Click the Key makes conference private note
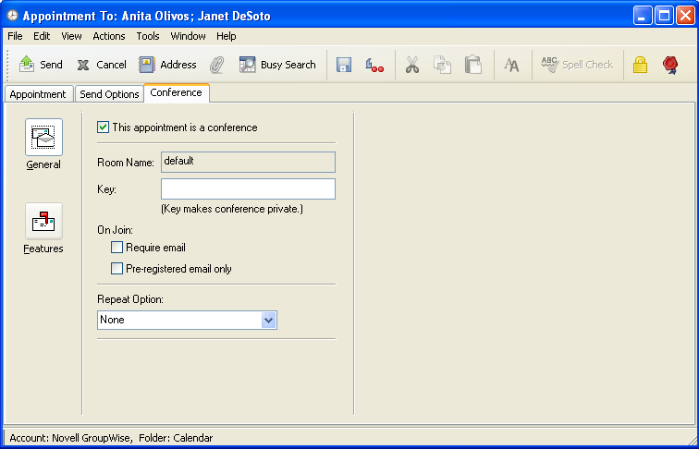Viewport: 699px width, 449px height. tap(232, 209)
